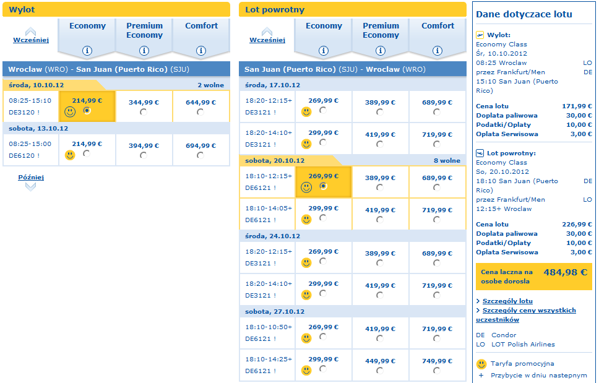Open Szczegóły ceny wszystkich uczestników link
The image size is (599, 383).
coord(529,311)
